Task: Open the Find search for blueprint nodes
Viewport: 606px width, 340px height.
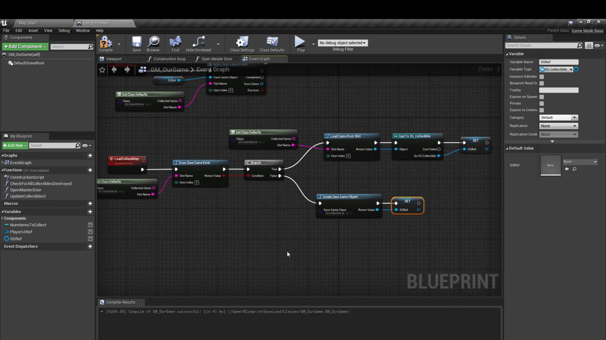Action: 175,43
